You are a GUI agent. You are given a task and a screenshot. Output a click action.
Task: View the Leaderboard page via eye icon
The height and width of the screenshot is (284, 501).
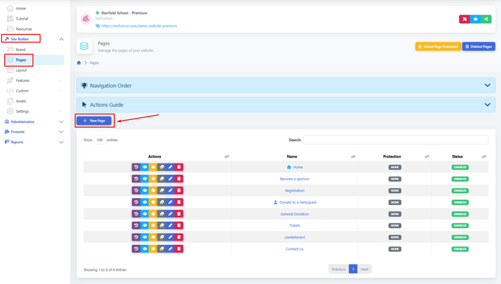tap(145, 237)
